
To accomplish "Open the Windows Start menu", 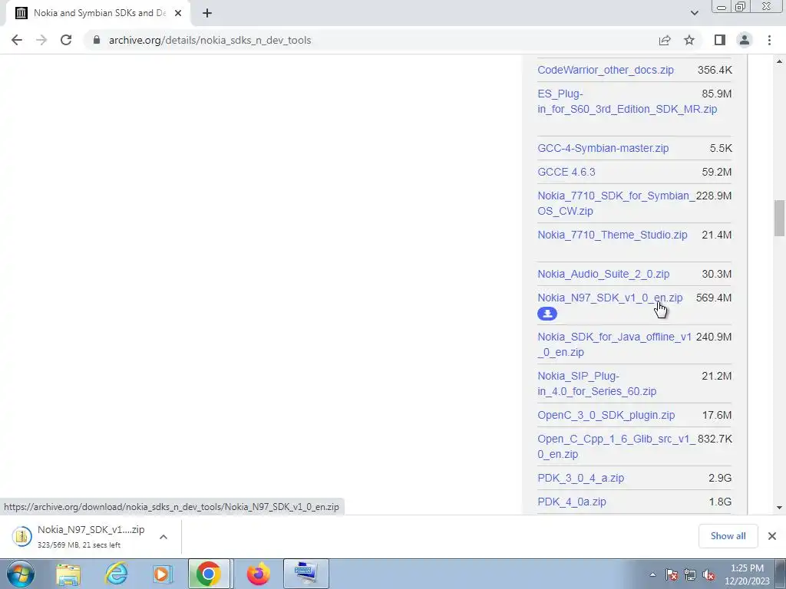I will point(21,574).
